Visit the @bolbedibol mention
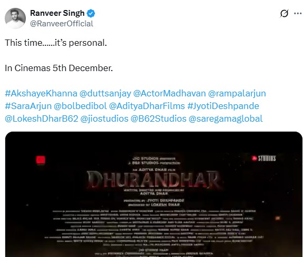This screenshot has width=304, height=257. click(x=80, y=106)
